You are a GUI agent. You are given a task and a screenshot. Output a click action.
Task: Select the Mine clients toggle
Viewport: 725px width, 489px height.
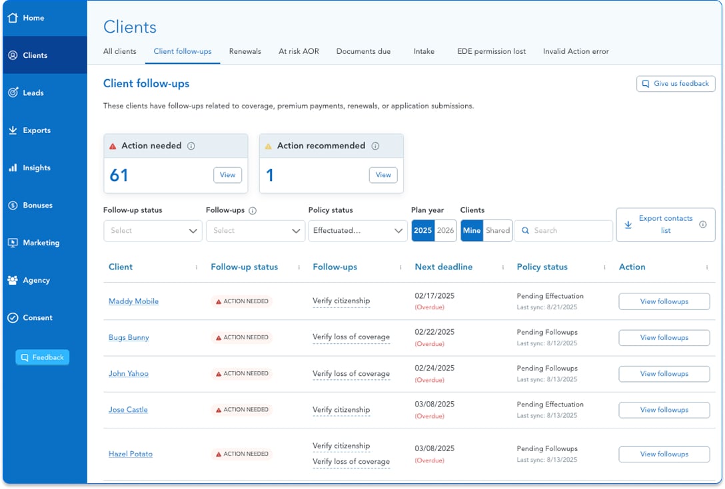pyautogui.click(x=471, y=231)
